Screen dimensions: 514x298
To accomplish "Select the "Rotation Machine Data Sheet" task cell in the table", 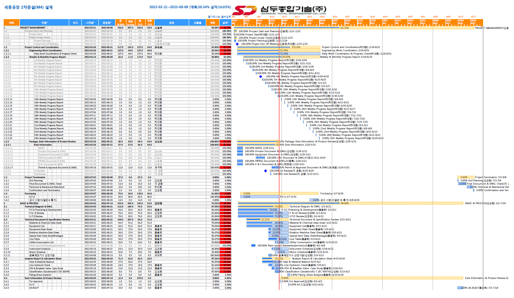I will pyautogui.click(x=44, y=233).
